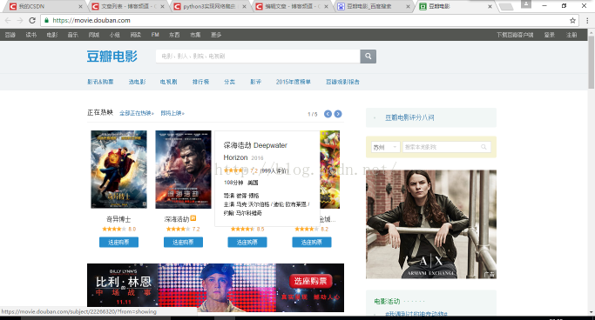Open 东西 in the top dark bar
This screenshot has height=320, width=595.
(174, 35)
